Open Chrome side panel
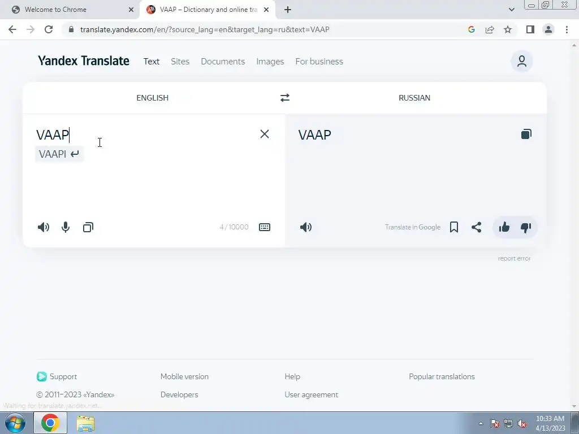This screenshot has width=579, height=434. (530, 29)
